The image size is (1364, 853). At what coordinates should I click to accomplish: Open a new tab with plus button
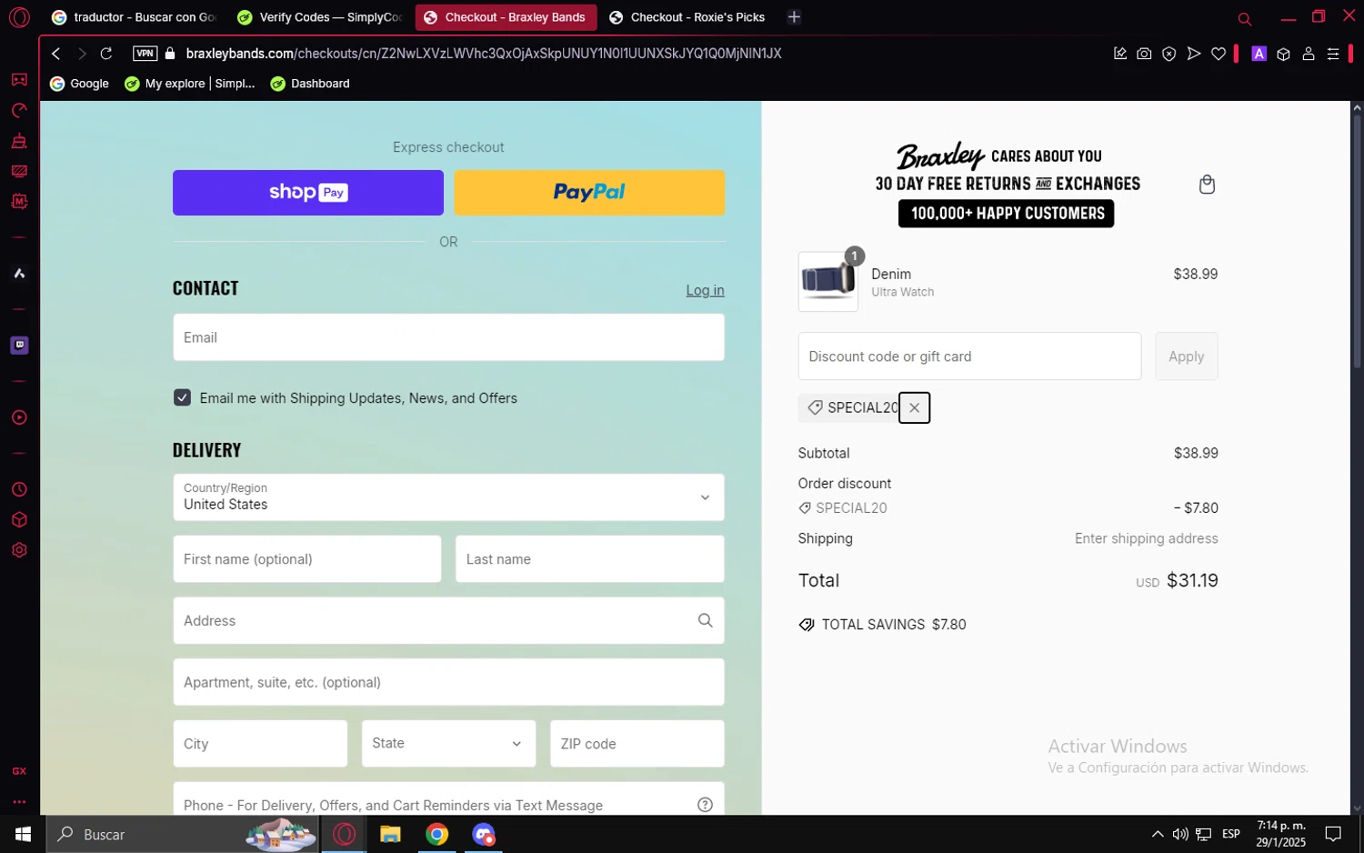[x=794, y=17]
